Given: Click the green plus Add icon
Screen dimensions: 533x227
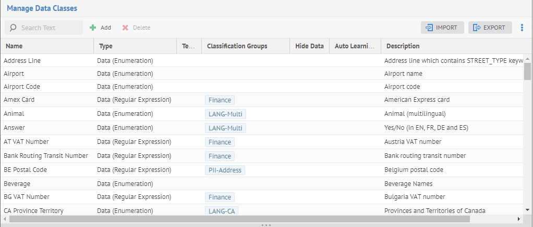Looking at the screenshot, I should 93,28.
